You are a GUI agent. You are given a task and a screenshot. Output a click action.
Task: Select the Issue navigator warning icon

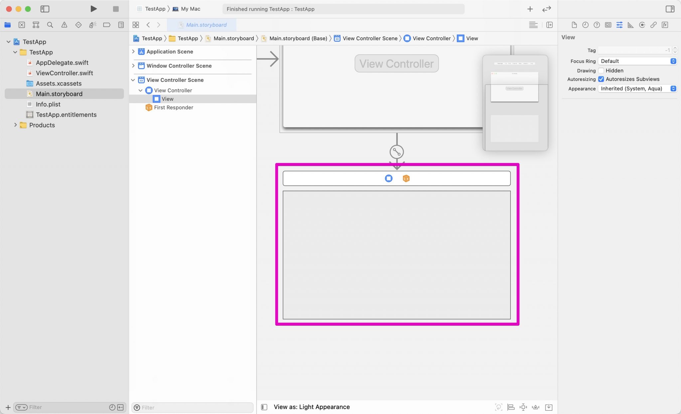[64, 25]
